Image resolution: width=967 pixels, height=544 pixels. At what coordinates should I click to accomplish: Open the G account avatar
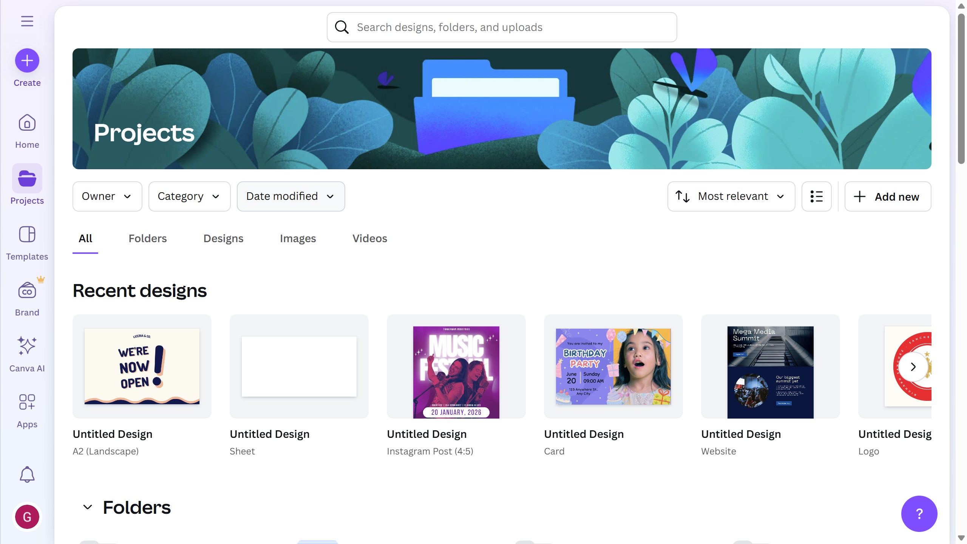click(x=27, y=516)
